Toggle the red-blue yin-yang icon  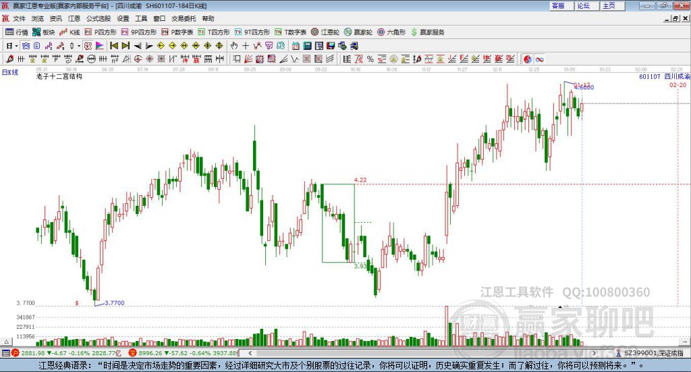click(x=528, y=59)
